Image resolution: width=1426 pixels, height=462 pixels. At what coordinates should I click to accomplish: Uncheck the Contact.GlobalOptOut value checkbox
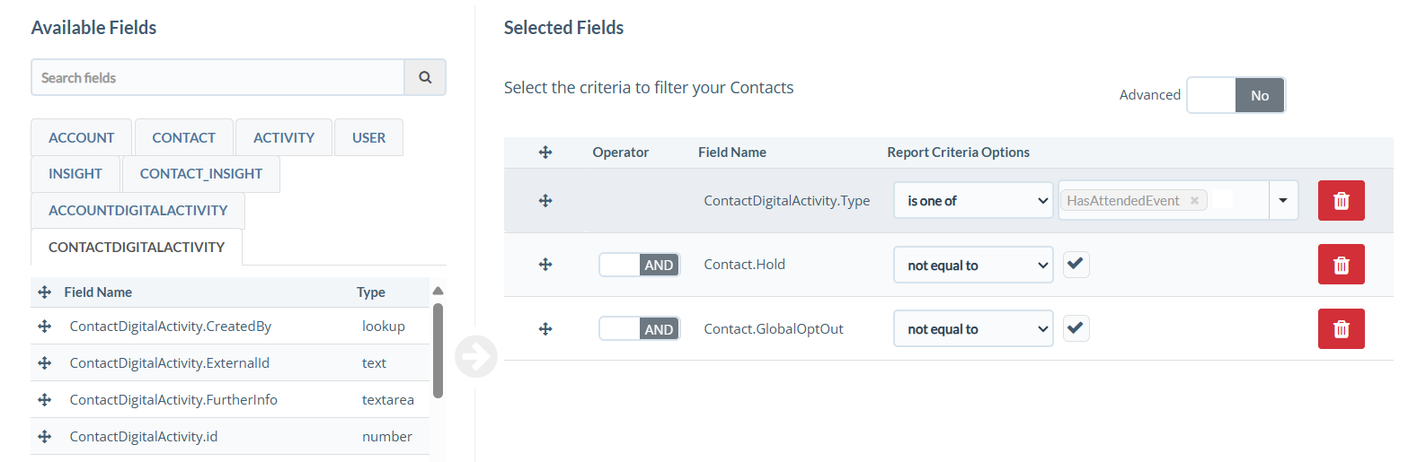(x=1076, y=328)
